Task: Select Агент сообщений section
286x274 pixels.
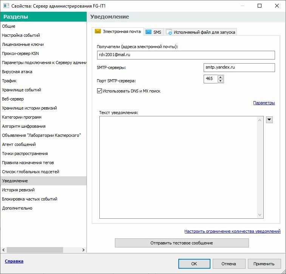Action: pyautogui.click(x=43, y=144)
